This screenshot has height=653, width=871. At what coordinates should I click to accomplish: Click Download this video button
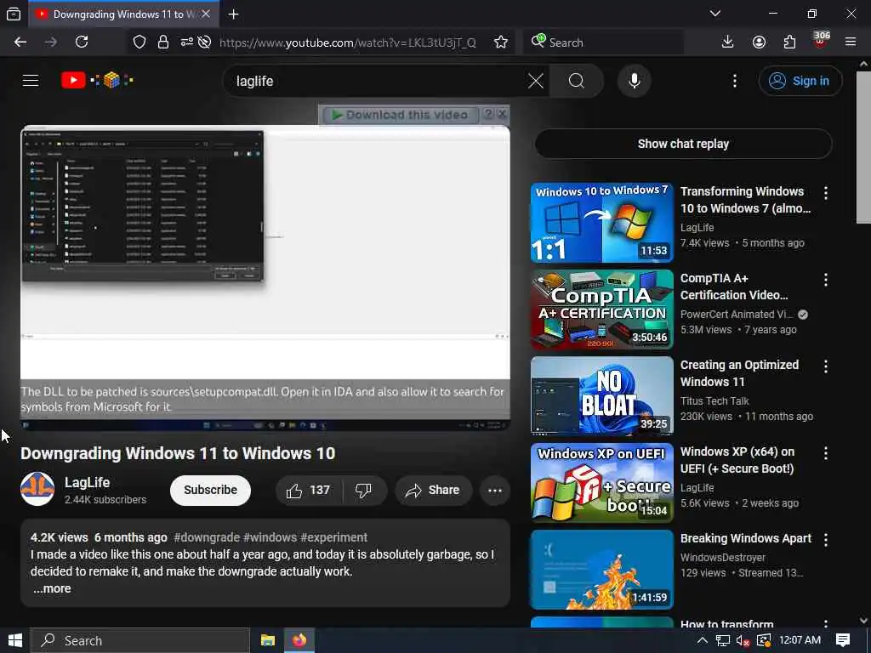pos(400,115)
